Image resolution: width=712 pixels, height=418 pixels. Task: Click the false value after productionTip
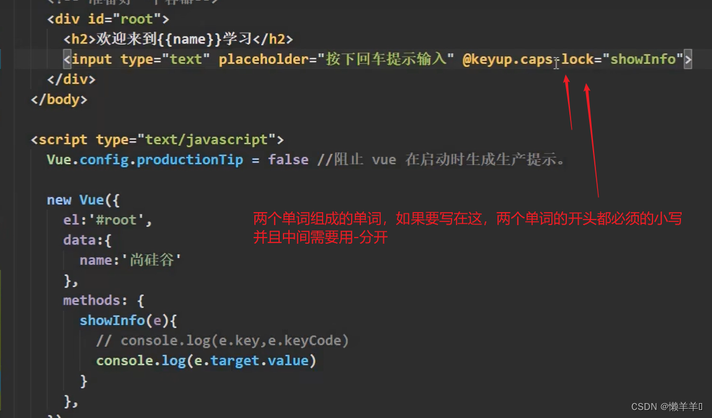pyautogui.click(x=288, y=159)
